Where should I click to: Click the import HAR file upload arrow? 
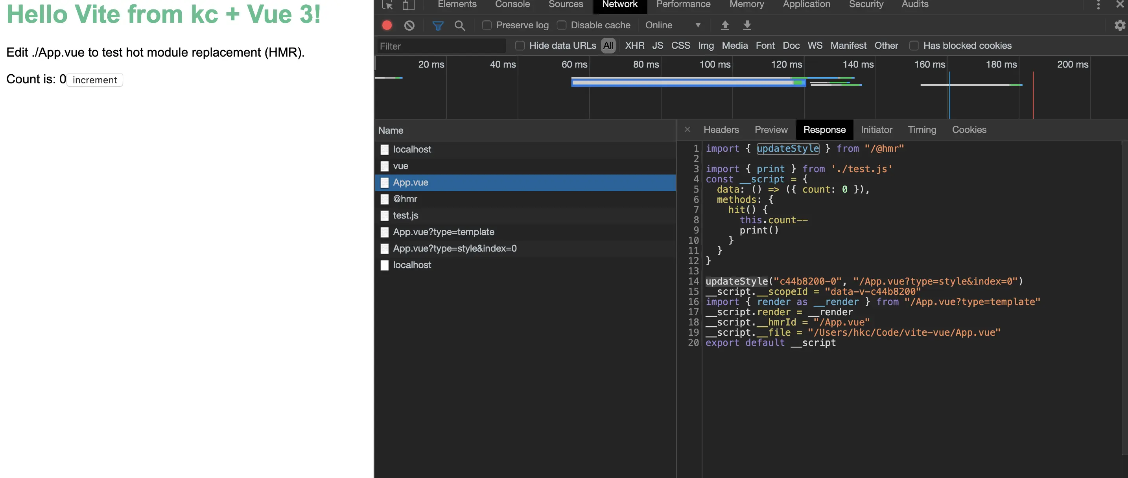click(725, 26)
